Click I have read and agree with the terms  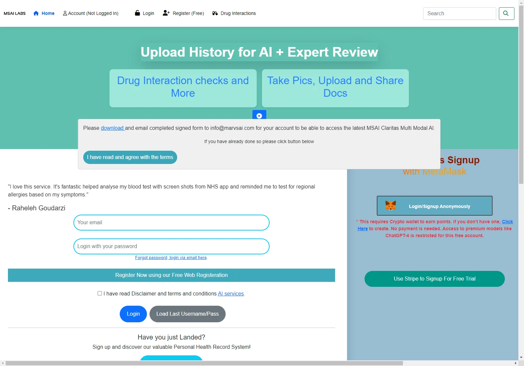pyautogui.click(x=130, y=157)
